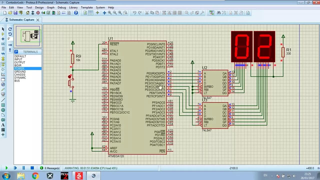
Task: Select the Graph Mode tool
Action: [x=3, y=74]
